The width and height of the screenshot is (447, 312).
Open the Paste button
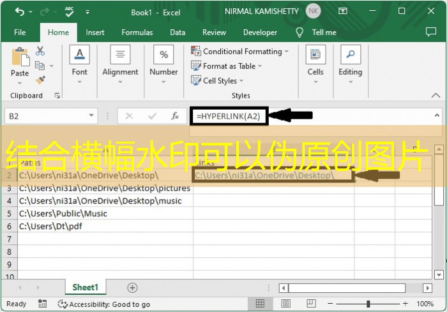coord(20,64)
